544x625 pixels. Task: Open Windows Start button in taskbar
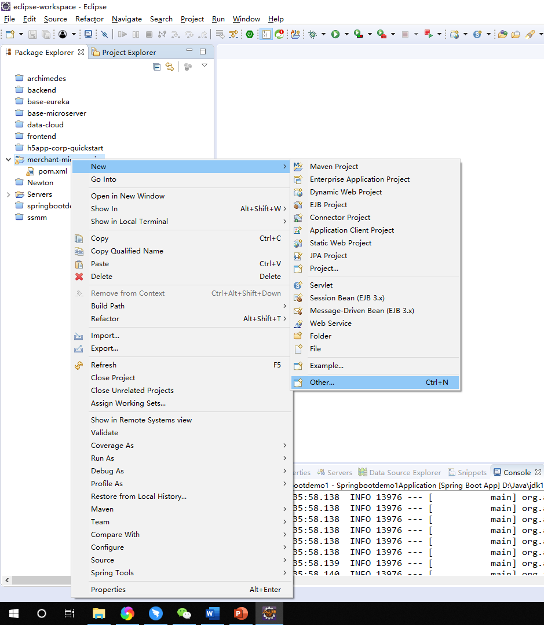point(14,613)
